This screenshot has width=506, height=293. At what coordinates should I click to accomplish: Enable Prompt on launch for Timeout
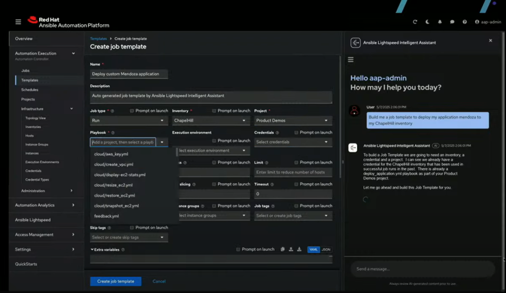296,184
